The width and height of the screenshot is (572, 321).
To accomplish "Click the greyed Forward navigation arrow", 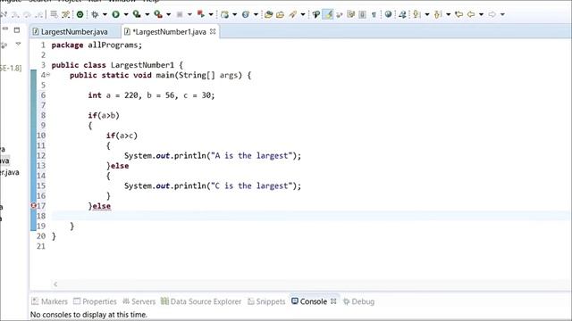I will pos(492,14).
